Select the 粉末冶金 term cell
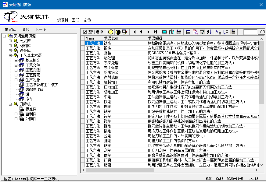This screenshot has width=266, height=182. click(125, 72)
